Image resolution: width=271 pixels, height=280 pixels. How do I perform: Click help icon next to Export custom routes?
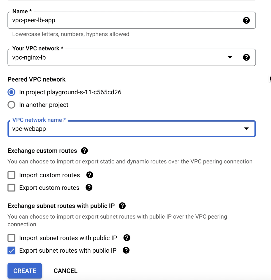[x=89, y=188]
